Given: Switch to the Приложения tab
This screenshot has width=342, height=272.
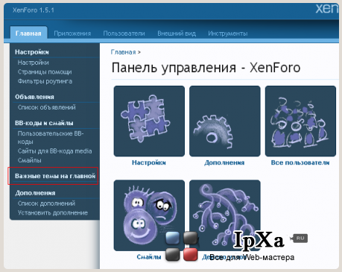Looking at the screenshot, I should coord(72,34).
